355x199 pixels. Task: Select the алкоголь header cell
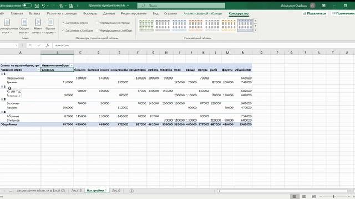point(57,70)
